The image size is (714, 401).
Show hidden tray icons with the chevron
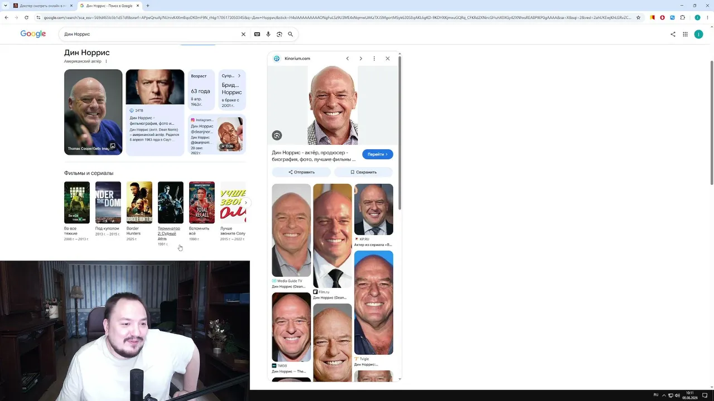coord(664,395)
